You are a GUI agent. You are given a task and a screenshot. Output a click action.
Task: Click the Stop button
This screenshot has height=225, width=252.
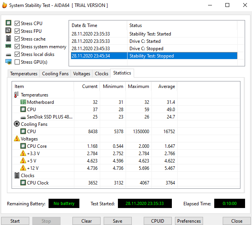pyautogui.click(x=46, y=221)
